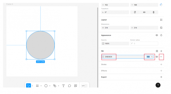171x94 pixels.
Task: Open the shape tools dropdown arrow
Action: [x=50, y=86]
